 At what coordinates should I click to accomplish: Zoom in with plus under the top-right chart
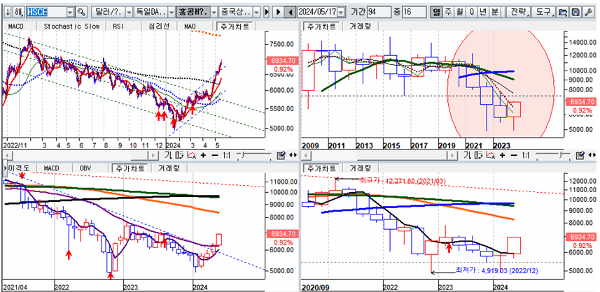[503, 155]
